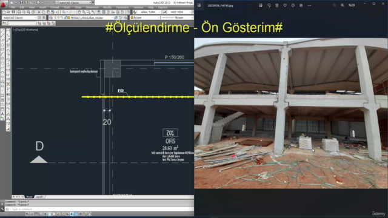Click the construction site photo in viewer

[x=291, y=113]
